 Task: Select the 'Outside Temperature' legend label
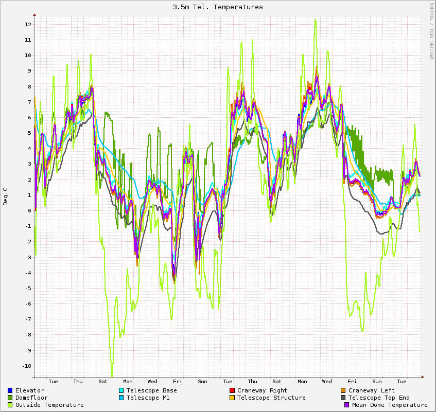[x=49, y=405]
